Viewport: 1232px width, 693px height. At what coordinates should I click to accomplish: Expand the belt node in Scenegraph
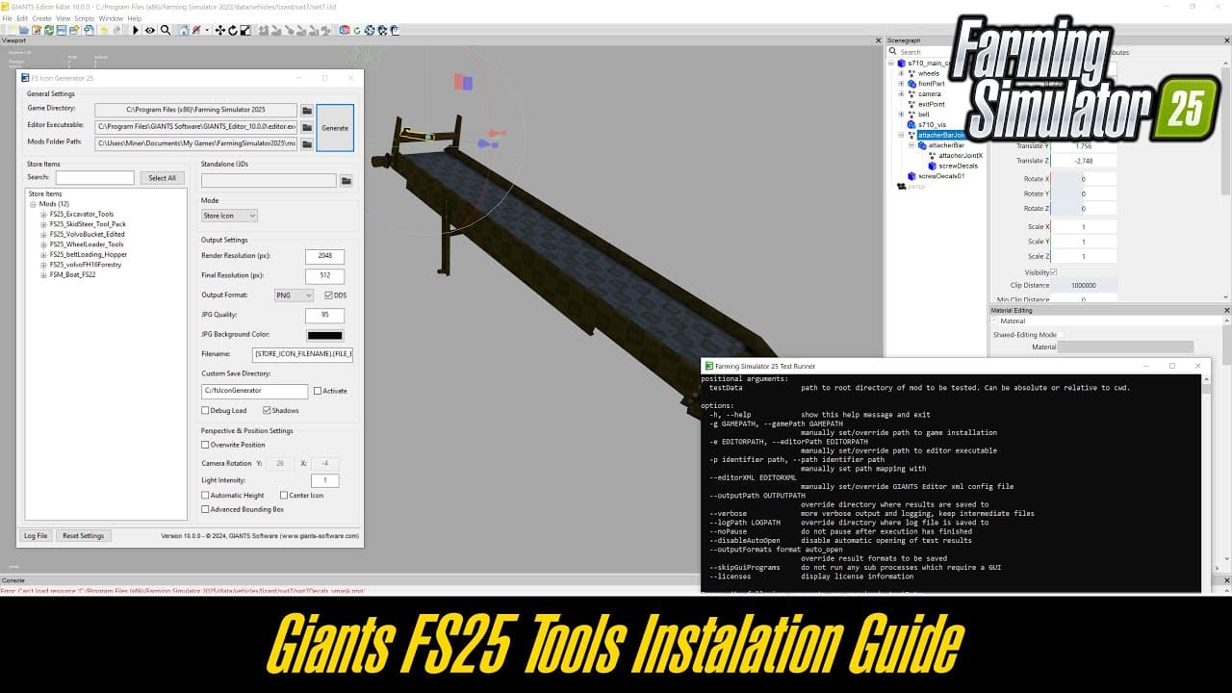[x=901, y=115]
